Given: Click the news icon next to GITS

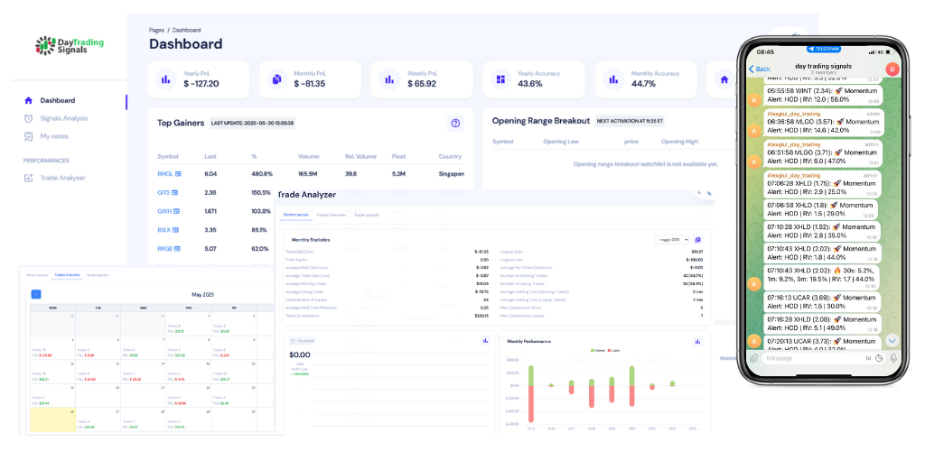Looking at the screenshot, I should [177, 192].
